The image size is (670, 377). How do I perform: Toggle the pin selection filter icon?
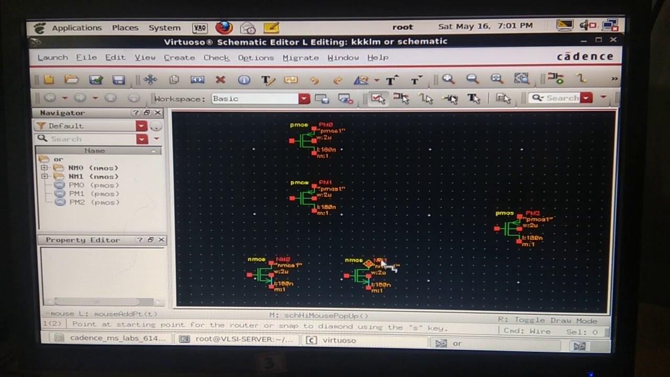(450, 98)
